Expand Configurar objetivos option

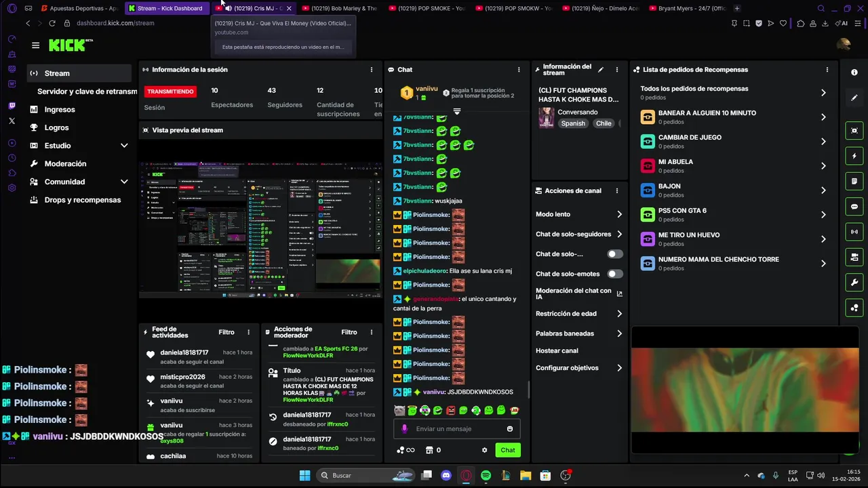[x=619, y=368]
